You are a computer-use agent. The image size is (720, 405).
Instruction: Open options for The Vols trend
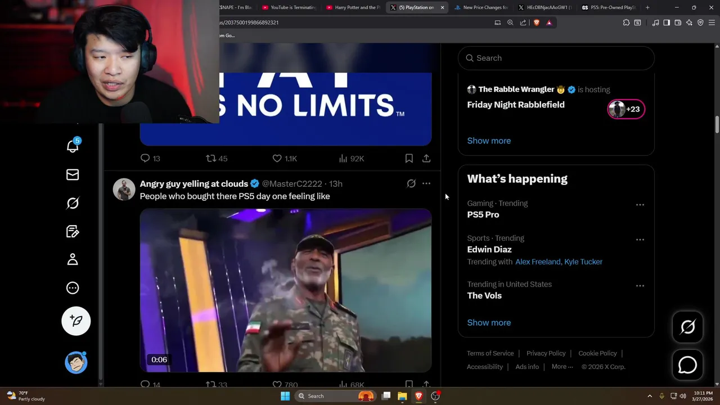[640, 286]
